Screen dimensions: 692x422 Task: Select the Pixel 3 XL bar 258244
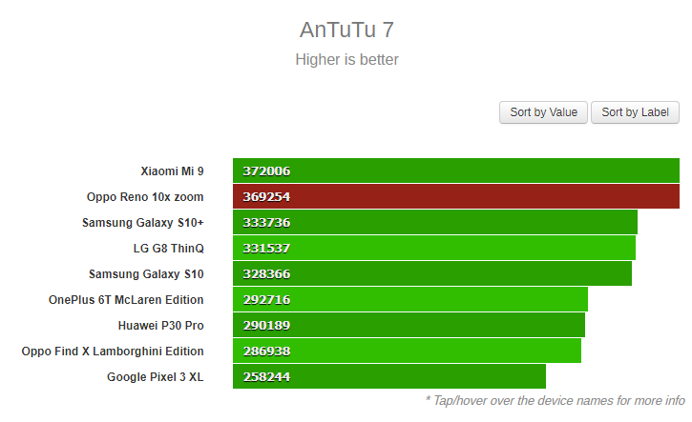click(x=388, y=377)
